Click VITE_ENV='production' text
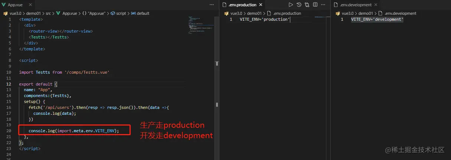The height and width of the screenshot is (160, 451). (x=265, y=19)
